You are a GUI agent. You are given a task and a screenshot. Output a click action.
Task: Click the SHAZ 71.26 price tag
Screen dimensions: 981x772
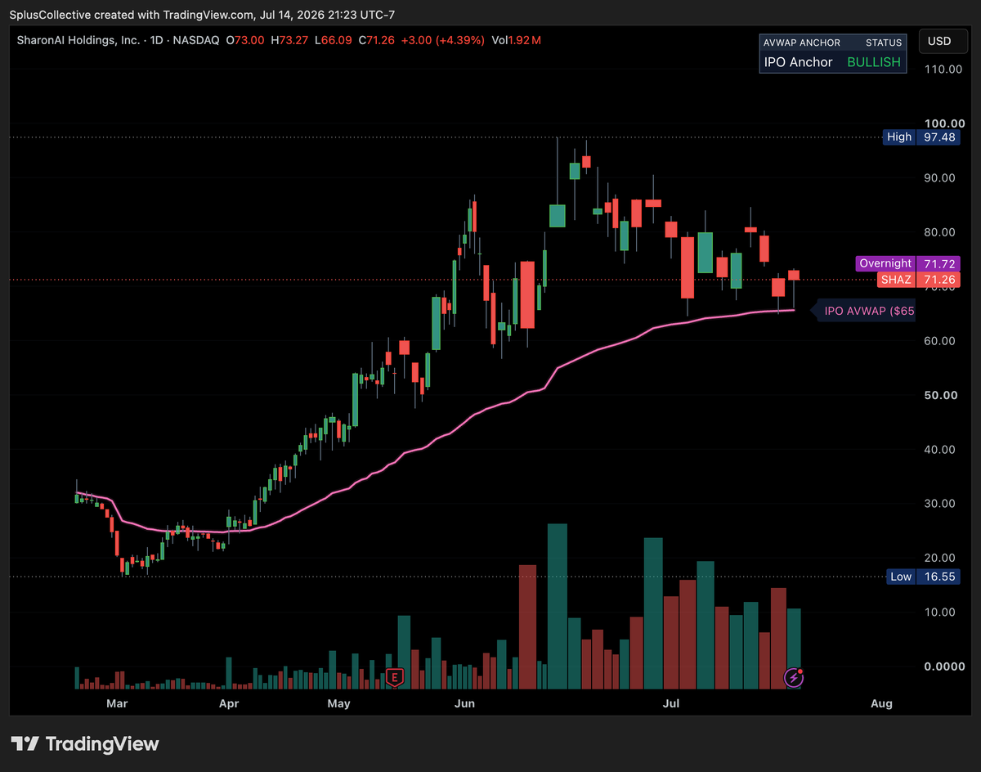[x=919, y=280]
